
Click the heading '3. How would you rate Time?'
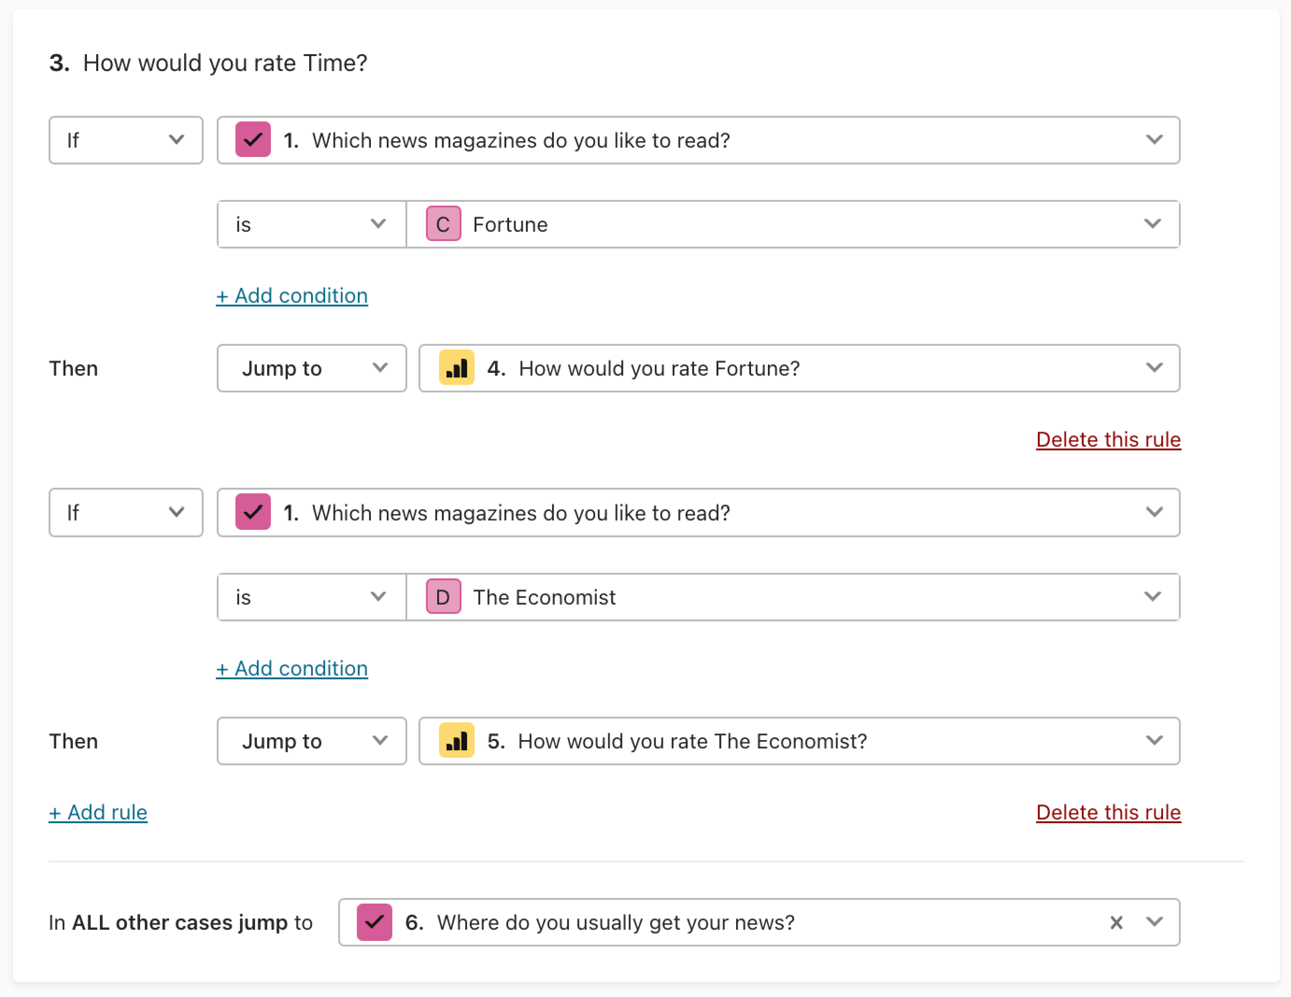tap(208, 63)
